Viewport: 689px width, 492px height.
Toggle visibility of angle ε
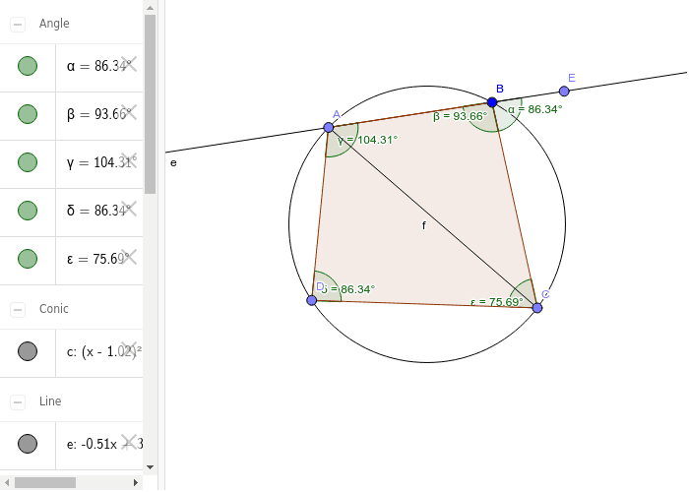click(28, 259)
